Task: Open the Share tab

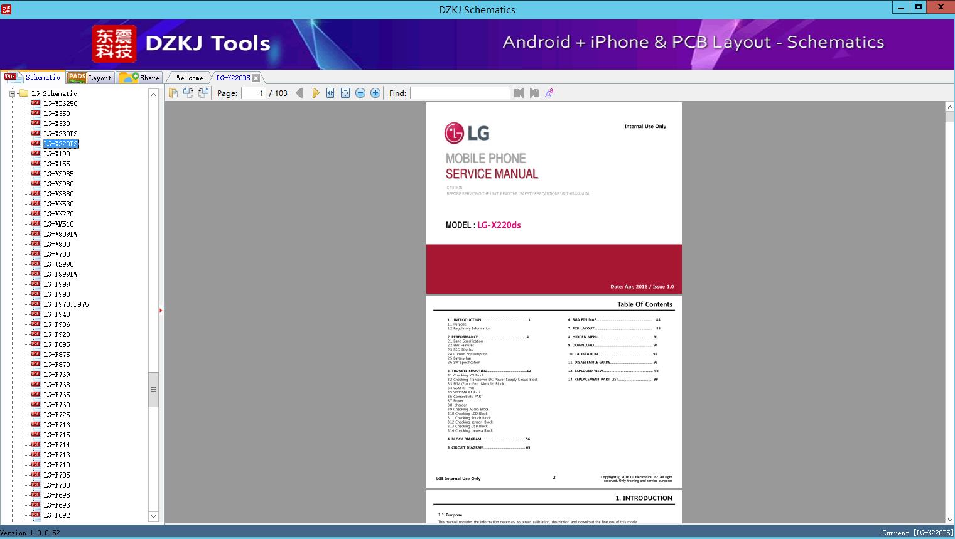Action: click(140, 78)
